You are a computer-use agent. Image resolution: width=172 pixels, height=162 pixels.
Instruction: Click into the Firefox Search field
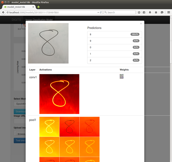(x=120, y=12)
